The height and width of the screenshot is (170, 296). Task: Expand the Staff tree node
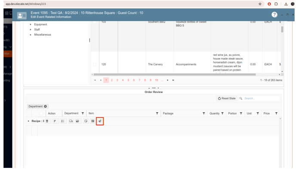pyautogui.click(x=31, y=29)
